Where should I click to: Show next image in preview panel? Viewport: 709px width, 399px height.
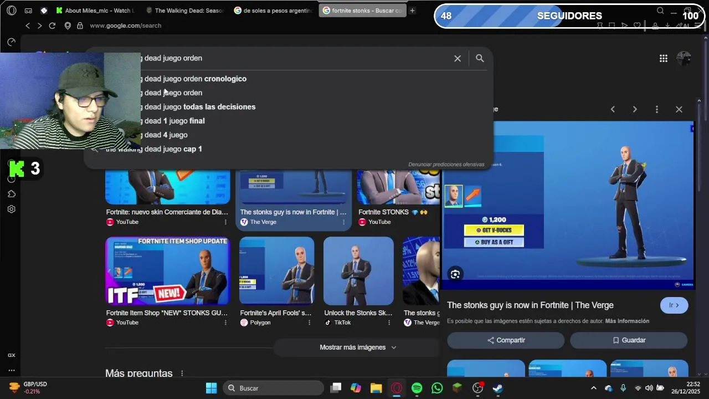pyautogui.click(x=635, y=109)
